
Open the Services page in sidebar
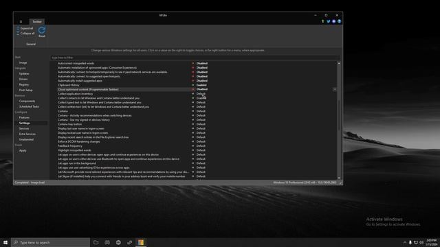coord(24,128)
